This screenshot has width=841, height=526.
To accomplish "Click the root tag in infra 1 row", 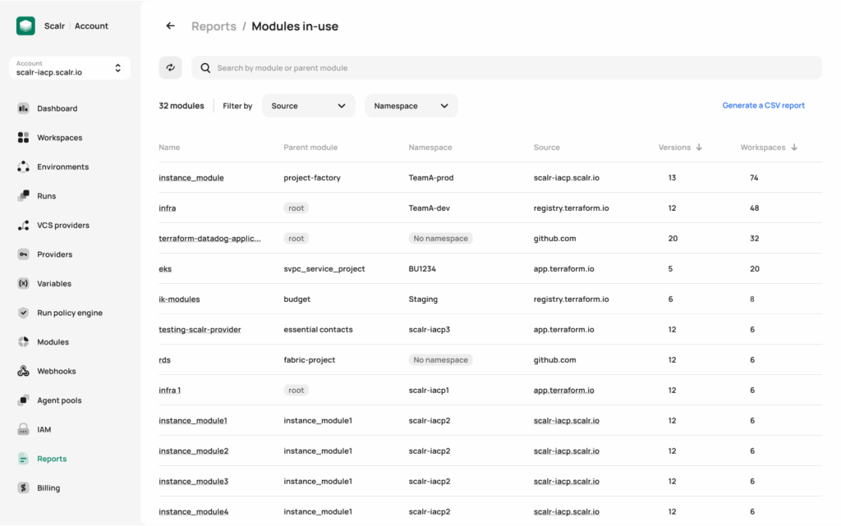I will [x=296, y=391].
